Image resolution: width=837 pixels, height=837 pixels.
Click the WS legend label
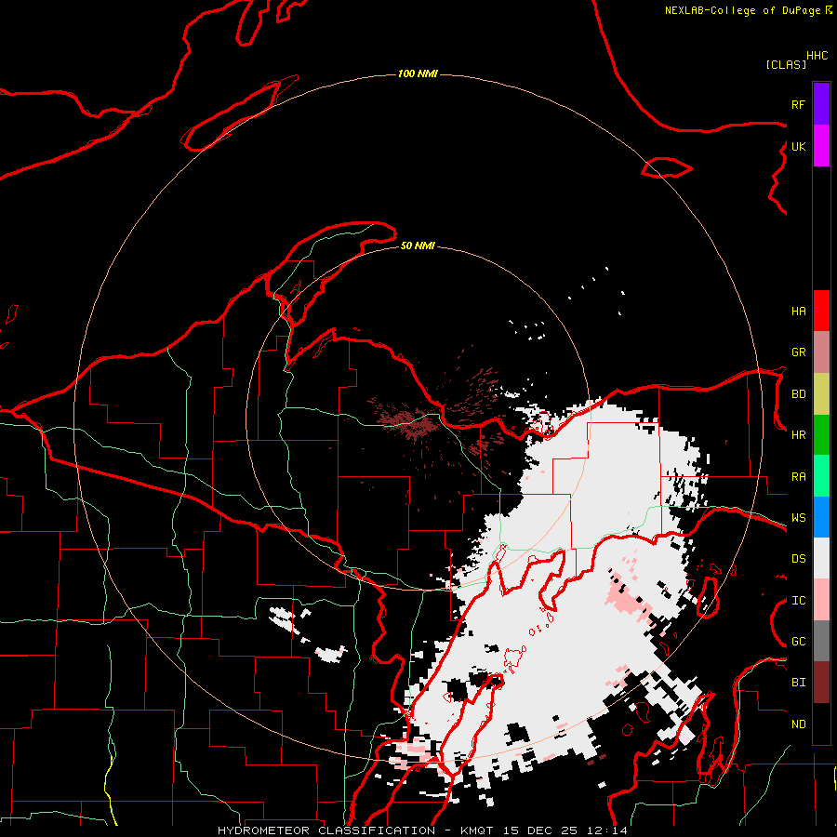click(x=798, y=518)
